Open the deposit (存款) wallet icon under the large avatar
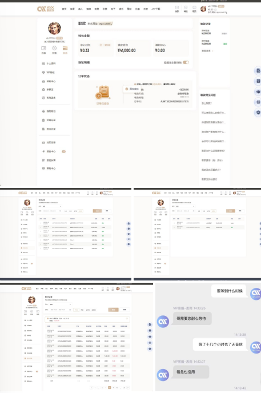This screenshot has height=393, width=261. [43, 48]
